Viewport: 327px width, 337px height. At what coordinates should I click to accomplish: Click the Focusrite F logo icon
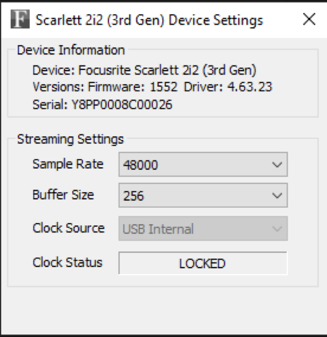click(20, 21)
